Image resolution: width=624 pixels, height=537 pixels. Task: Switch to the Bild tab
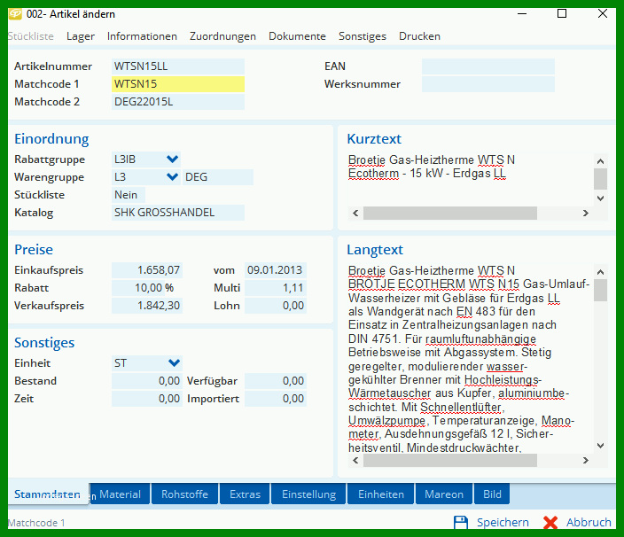(492, 494)
